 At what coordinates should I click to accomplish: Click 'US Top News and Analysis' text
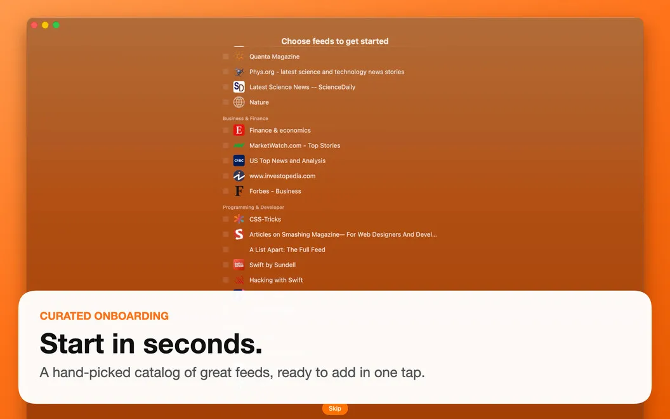pyautogui.click(x=287, y=161)
